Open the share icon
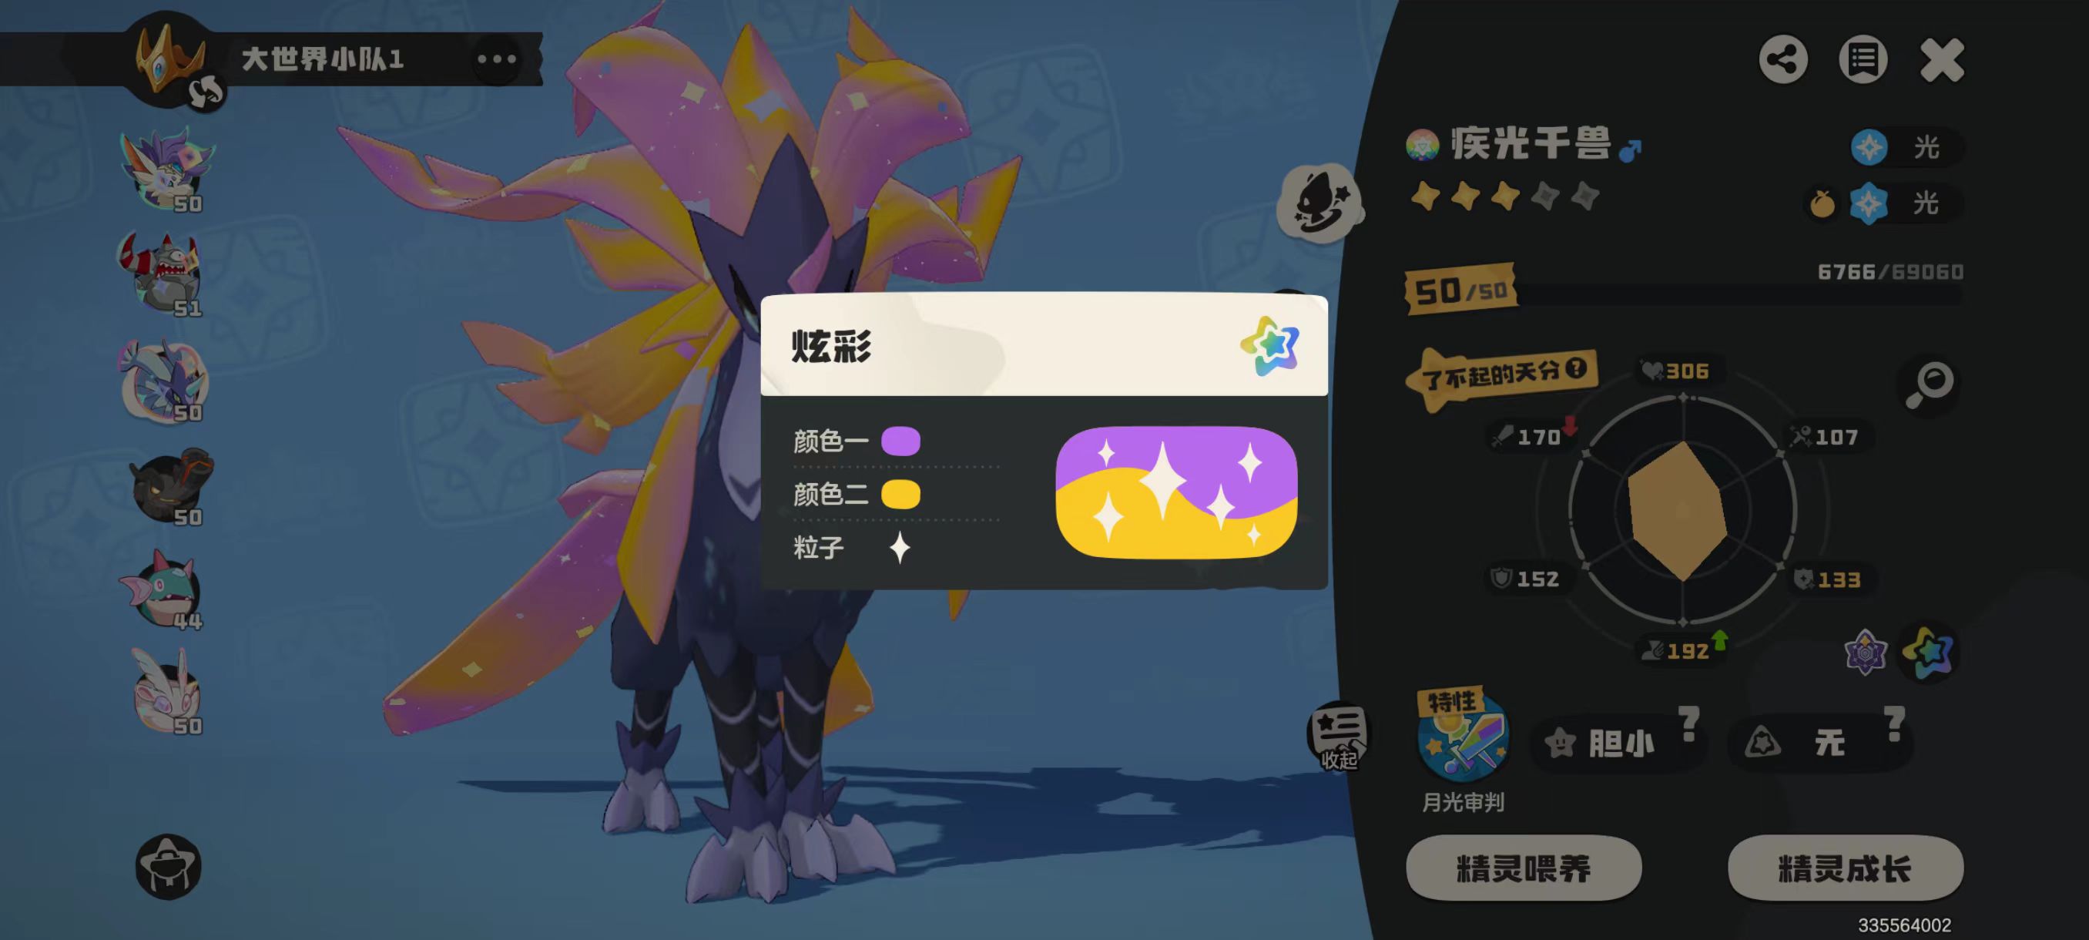This screenshot has height=940, width=2089. 1782,59
